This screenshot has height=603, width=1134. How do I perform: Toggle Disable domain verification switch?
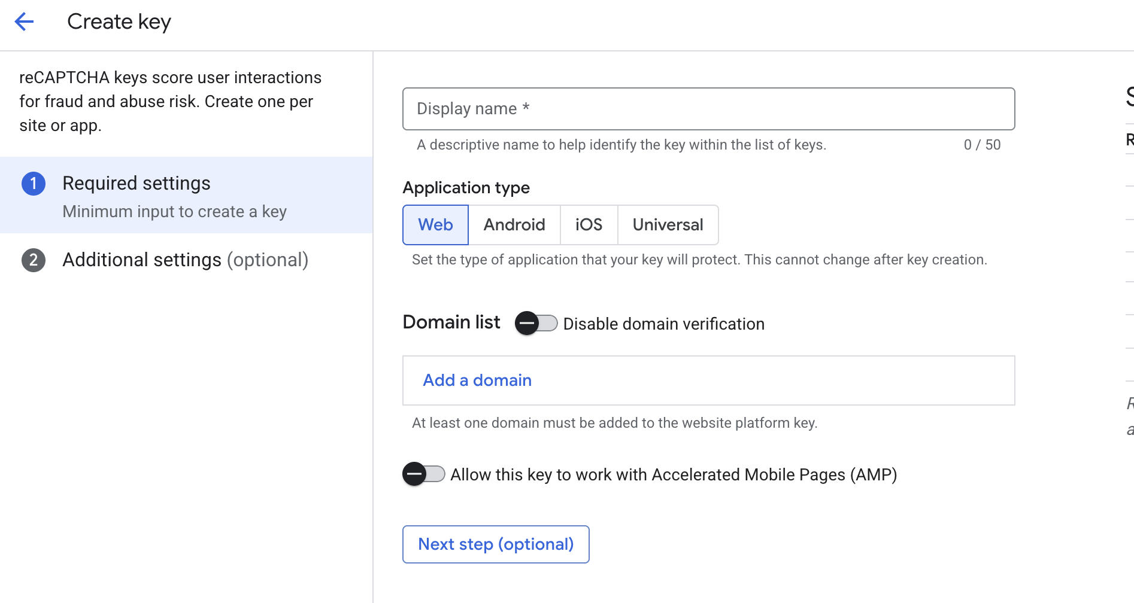536,323
